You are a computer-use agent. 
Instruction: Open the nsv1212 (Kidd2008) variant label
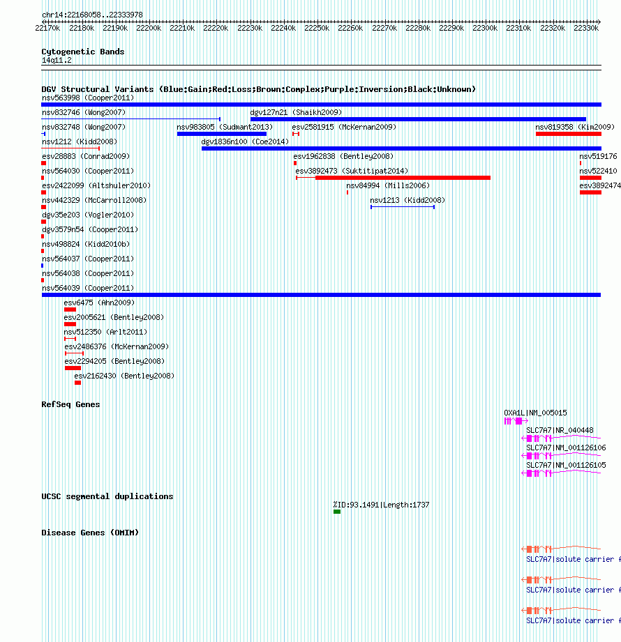point(80,142)
